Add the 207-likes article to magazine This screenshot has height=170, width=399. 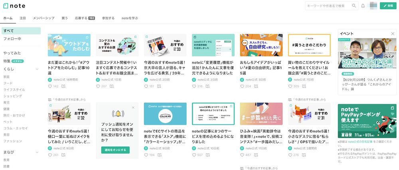click(x=111, y=87)
